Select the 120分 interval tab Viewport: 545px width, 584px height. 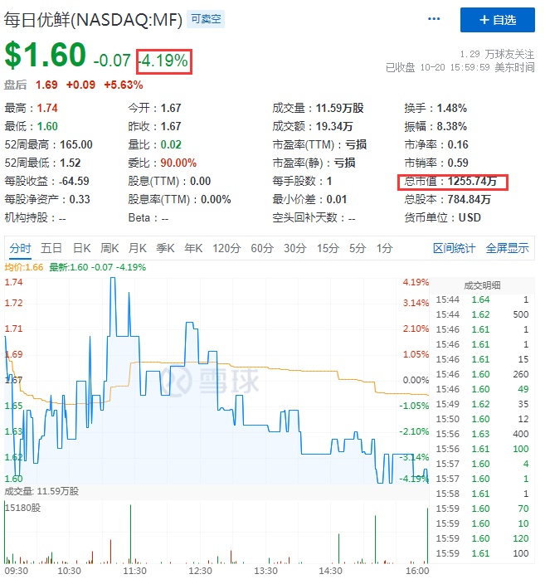[226, 248]
